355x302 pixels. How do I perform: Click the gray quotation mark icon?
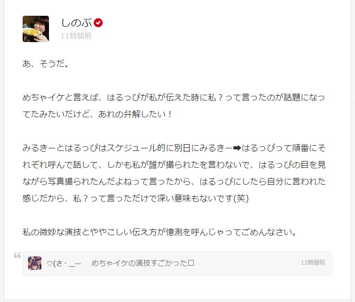click(17, 255)
